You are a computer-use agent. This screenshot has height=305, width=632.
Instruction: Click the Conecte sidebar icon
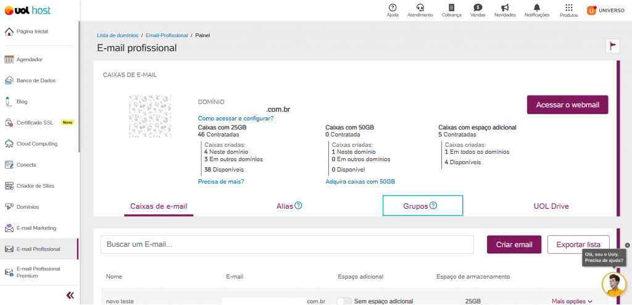(x=9, y=165)
